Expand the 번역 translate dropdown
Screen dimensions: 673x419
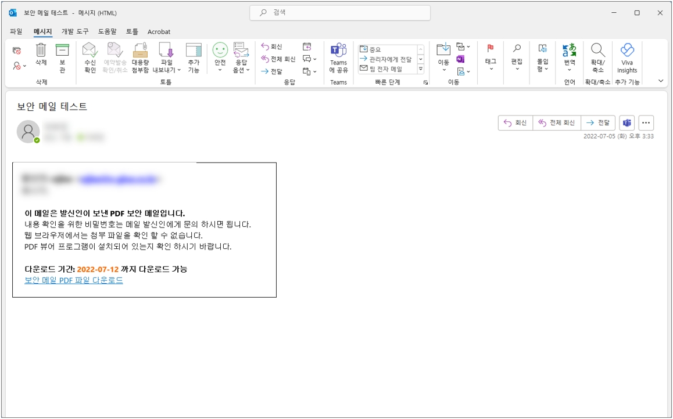click(x=569, y=58)
